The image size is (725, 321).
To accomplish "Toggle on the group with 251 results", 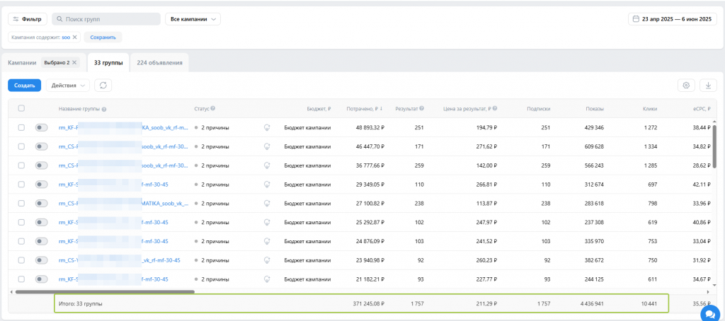I will [x=42, y=127].
